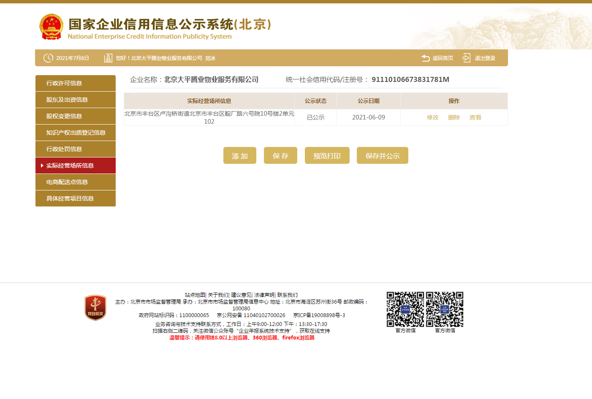Click the national emblem logo
This screenshot has height=399, width=592.
[52, 27]
